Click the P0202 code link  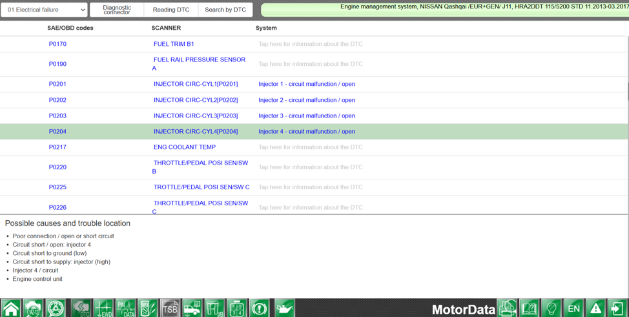pyautogui.click(x=57, y=100)
